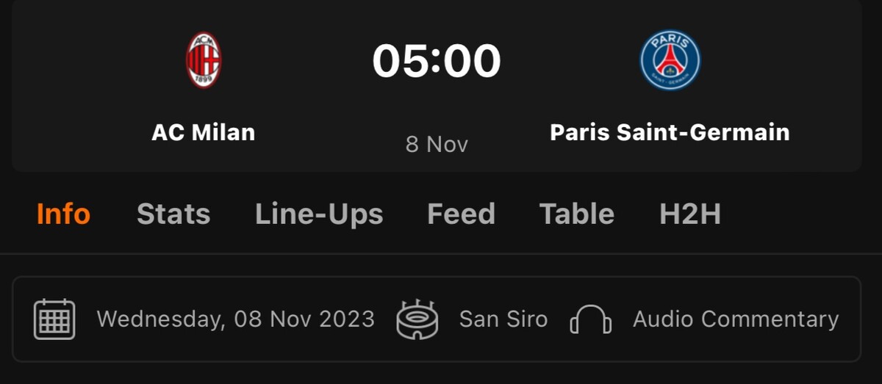
Task: Click the colon in the kickoff time
Action: click(x=436, y=61)
